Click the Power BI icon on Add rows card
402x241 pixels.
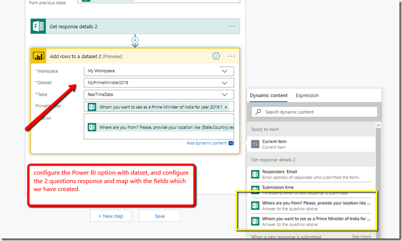pos(39,56)
